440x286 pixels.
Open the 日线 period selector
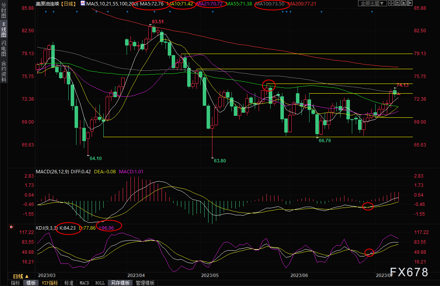click(x=21, y=276)
